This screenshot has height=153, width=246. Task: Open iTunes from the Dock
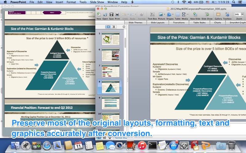(x=142, y=146)
